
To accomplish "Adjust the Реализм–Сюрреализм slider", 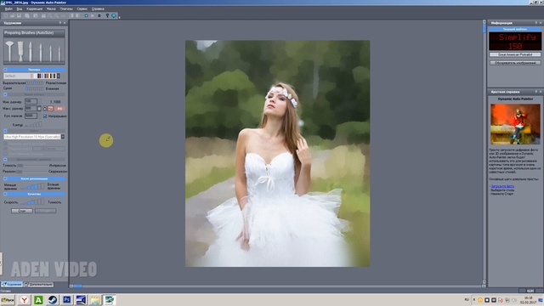I will (33, 172).
